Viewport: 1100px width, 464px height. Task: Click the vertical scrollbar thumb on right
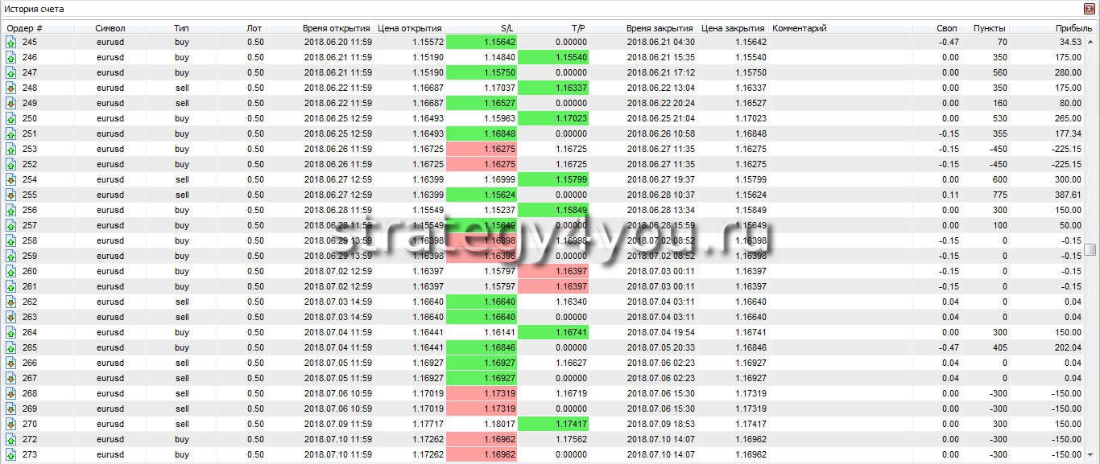click(x=1090, y=249)
